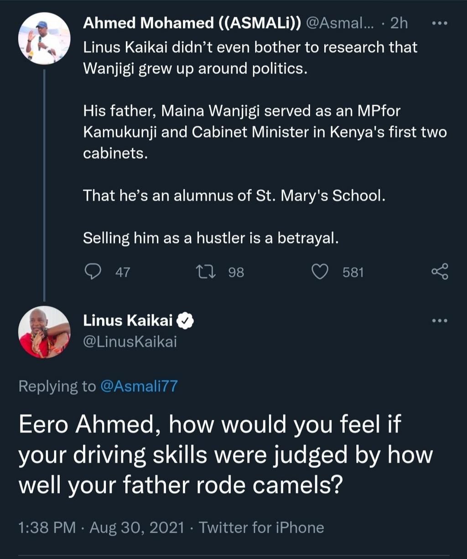Screen dimensions: 467x559
Task: Click the @Asmali77 mention link
Action: pos(138,387)
